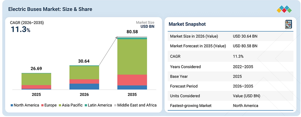
Task: Click the 'USD 80.58 BN' table value
Action: 245,46
